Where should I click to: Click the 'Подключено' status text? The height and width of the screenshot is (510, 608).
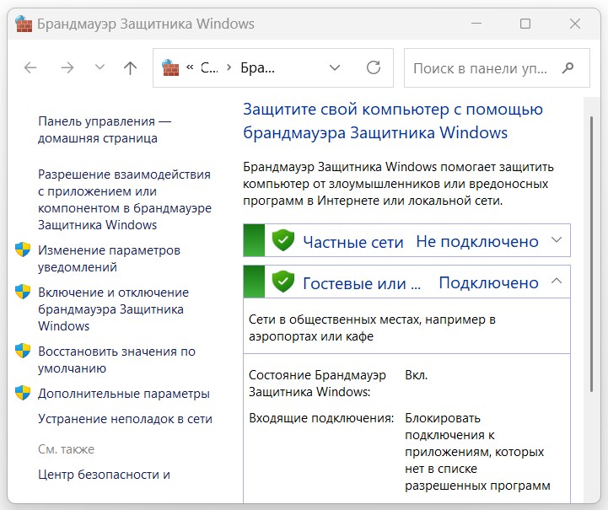[x=488, y=283]
